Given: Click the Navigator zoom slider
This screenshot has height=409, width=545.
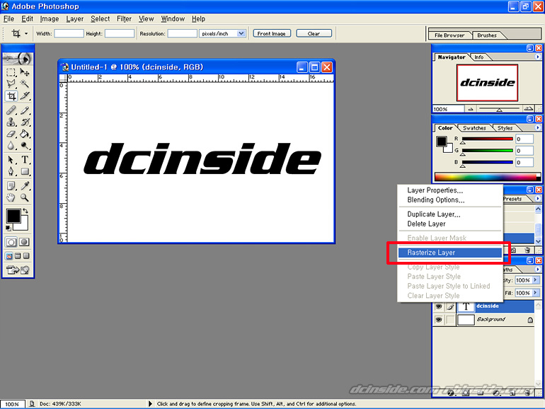Looking at the screenshot, I should (499, 109).
